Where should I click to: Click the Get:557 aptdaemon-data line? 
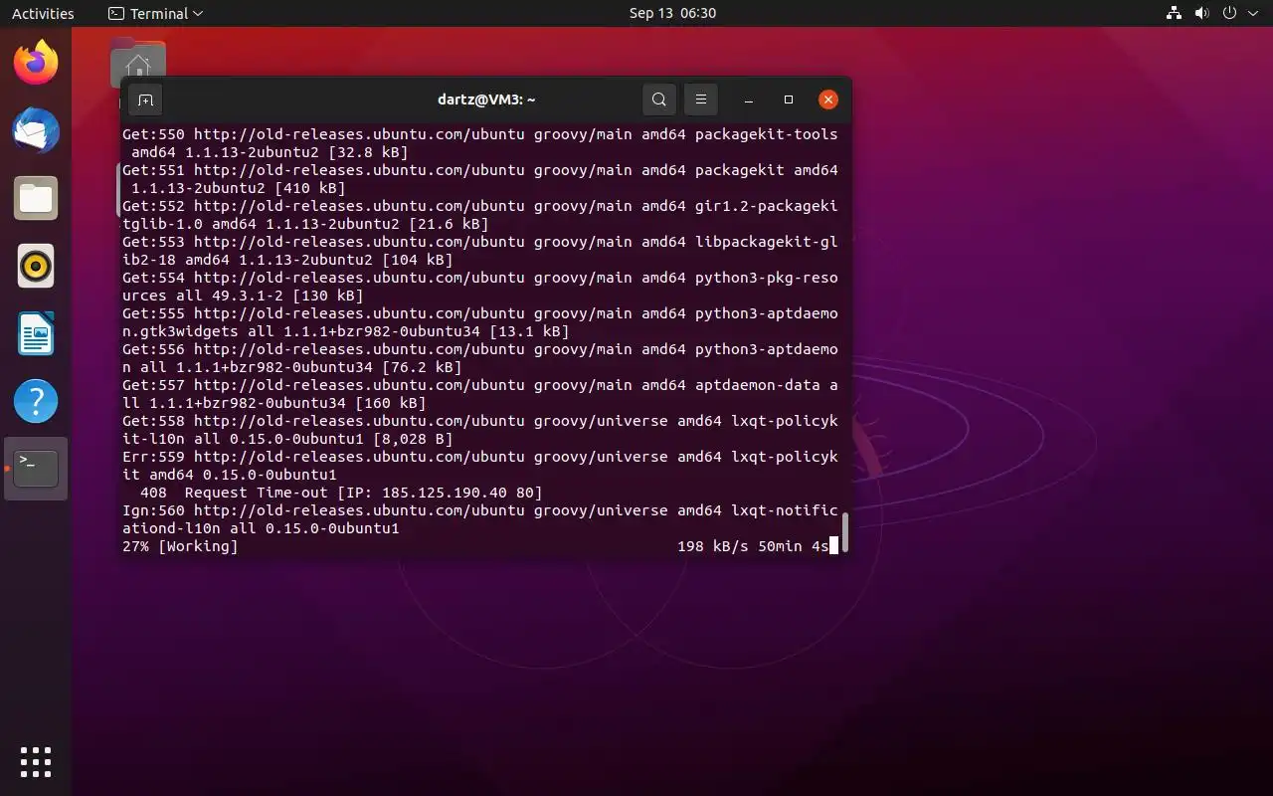click(x=480, y=394)
